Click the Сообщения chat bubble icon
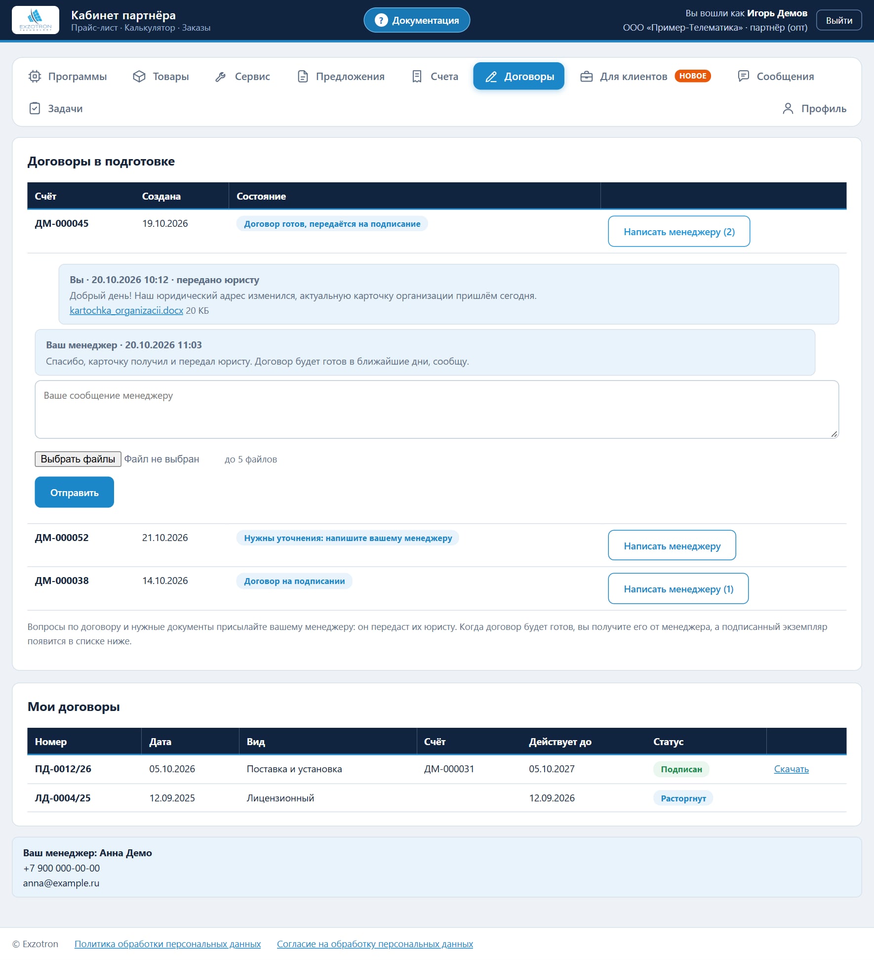 [x=743, y=76]
